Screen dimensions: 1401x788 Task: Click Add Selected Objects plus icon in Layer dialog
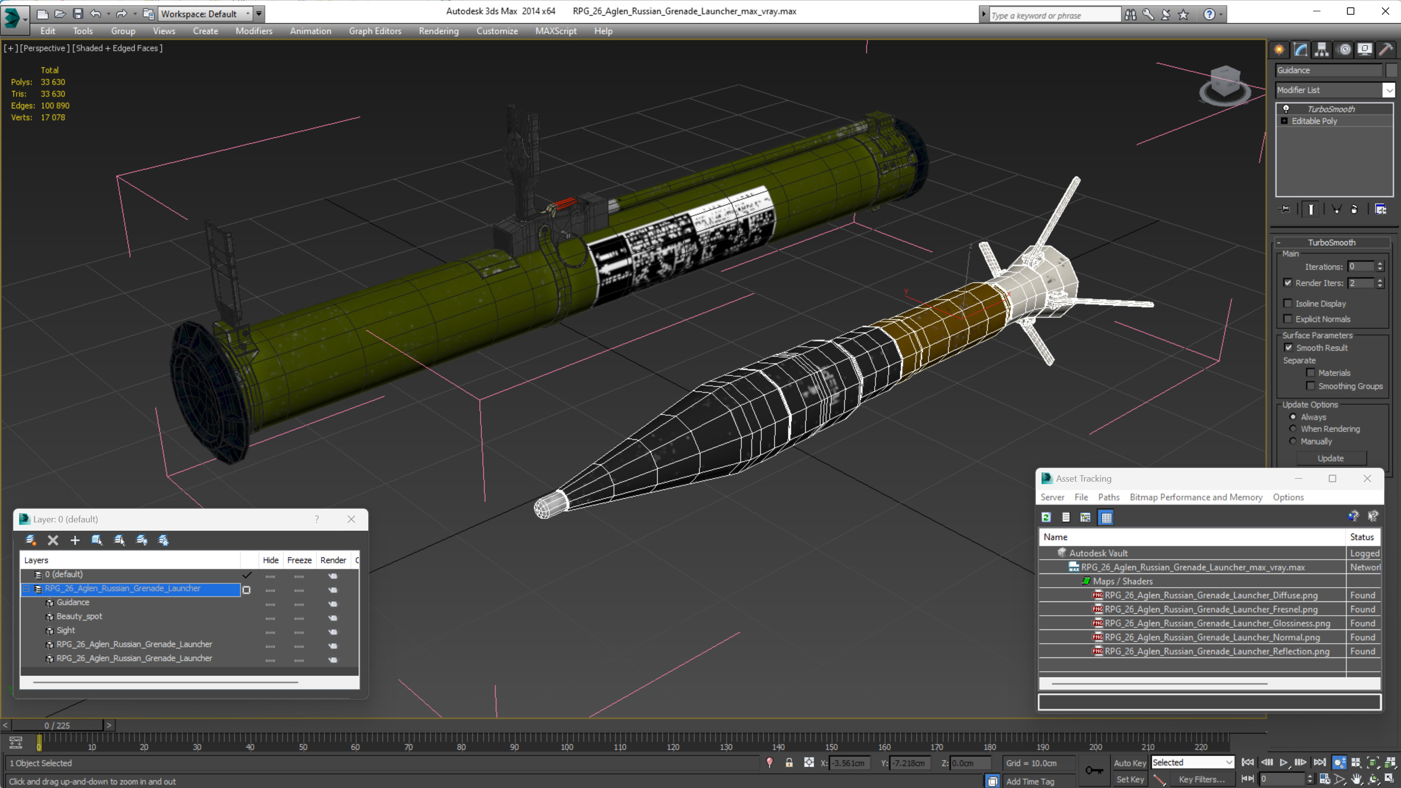point(75,540)
